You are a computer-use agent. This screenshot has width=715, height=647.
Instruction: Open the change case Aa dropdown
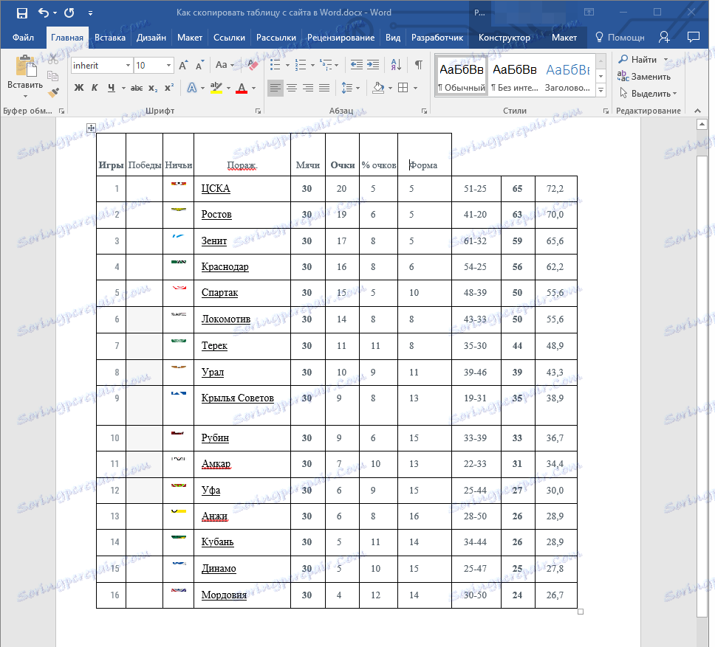(224, 65)
